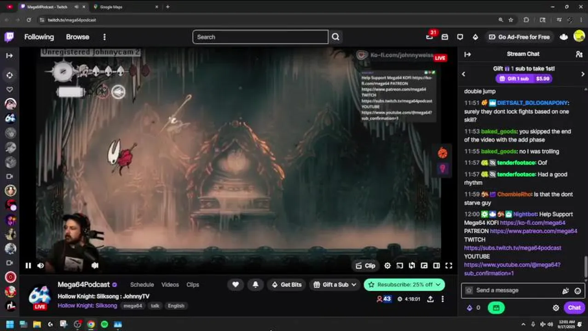Show the next gift leaderboard banner
Screen dimensions: 588x331
coord(582,74)
